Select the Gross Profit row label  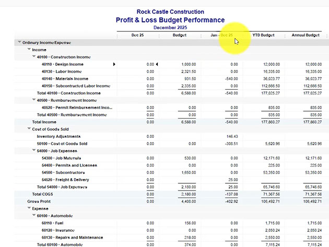coord(39,202)
